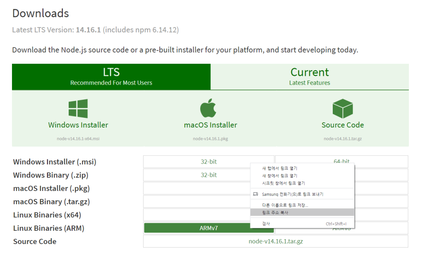Select send link to Samsung phone entry

click(302, 194)
